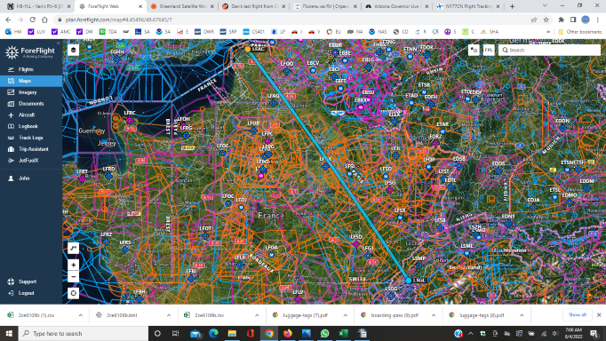Zoom in on the map

coord(74,265)
